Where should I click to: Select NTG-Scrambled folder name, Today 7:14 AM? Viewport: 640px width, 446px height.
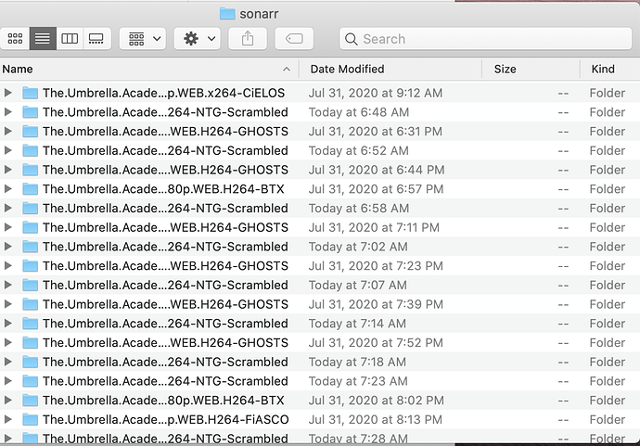165,324
